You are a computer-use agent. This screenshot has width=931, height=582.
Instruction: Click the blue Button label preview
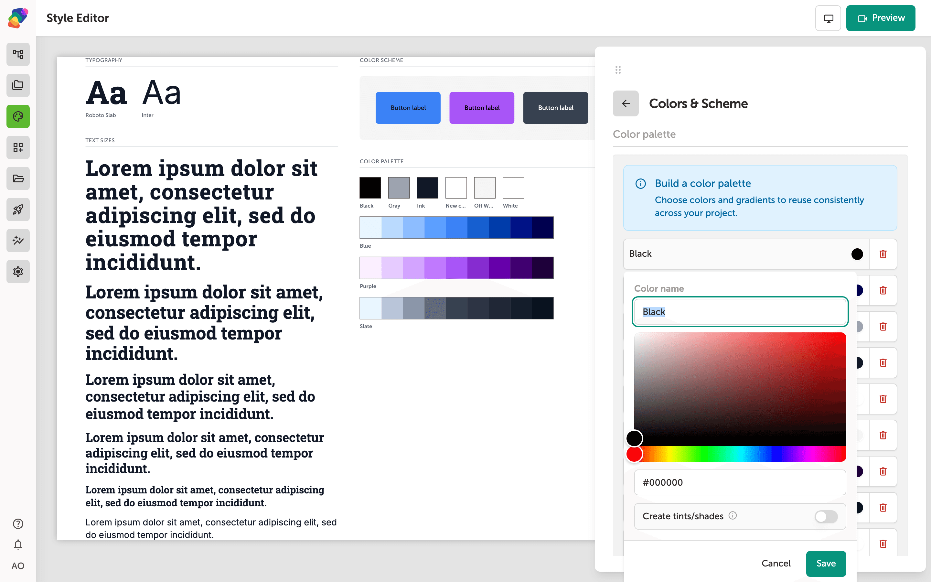pyautogui.click(x=408, y=108)
